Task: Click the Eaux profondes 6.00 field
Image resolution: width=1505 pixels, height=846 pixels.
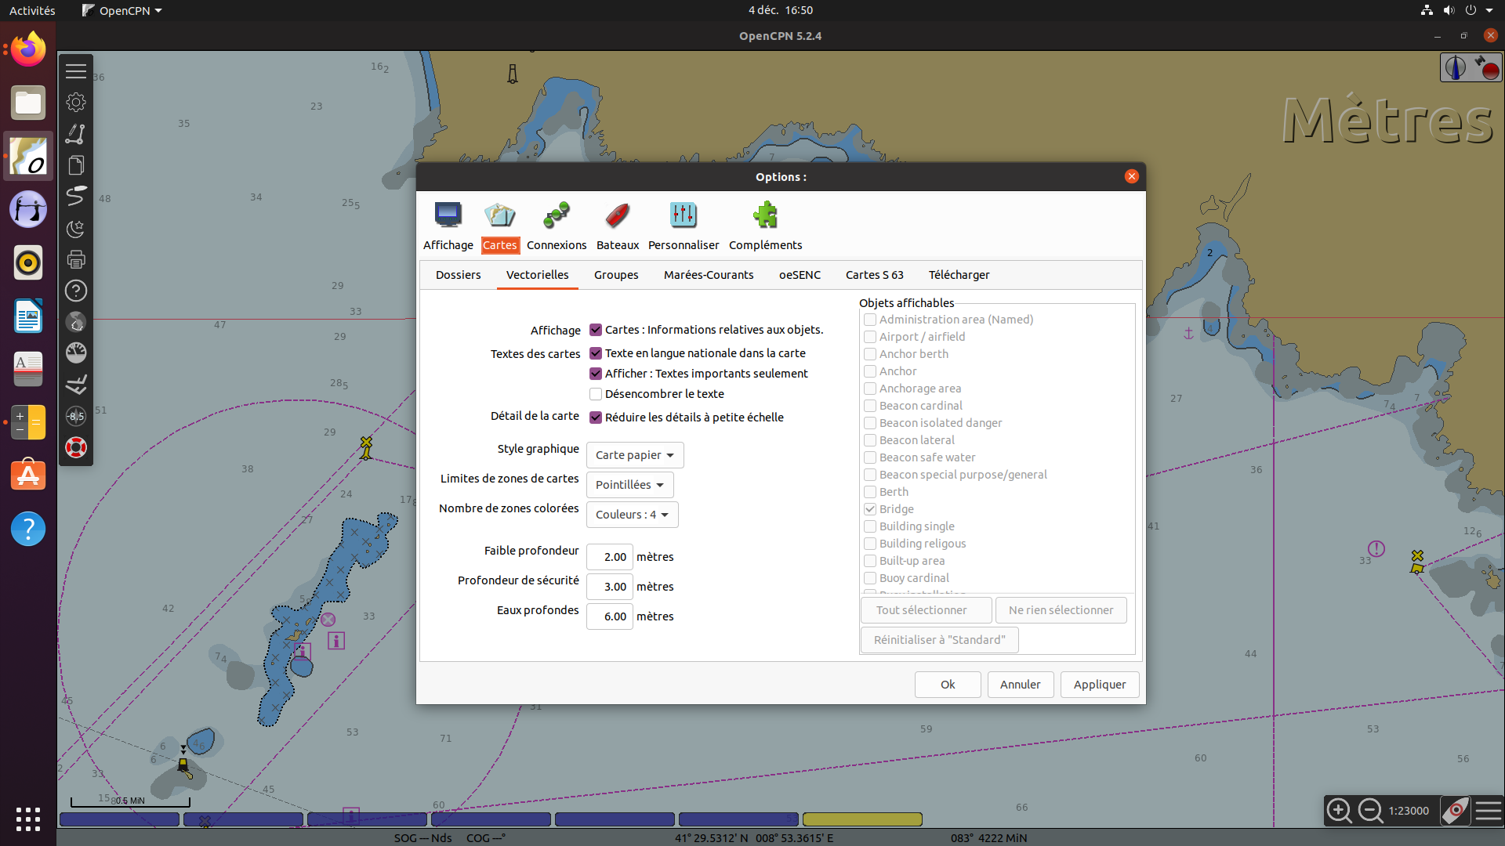Action: [610, 616]
